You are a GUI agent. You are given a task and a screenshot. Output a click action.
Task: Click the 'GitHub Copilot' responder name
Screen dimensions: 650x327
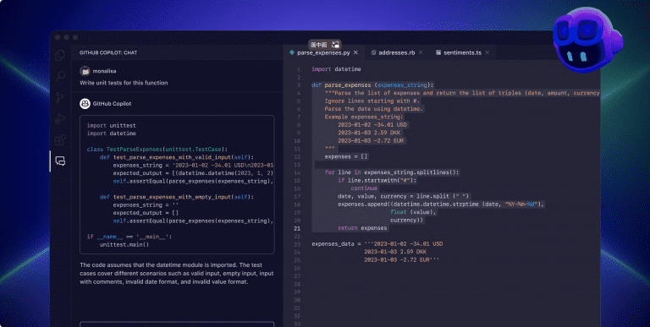click(x=112, y=103)
